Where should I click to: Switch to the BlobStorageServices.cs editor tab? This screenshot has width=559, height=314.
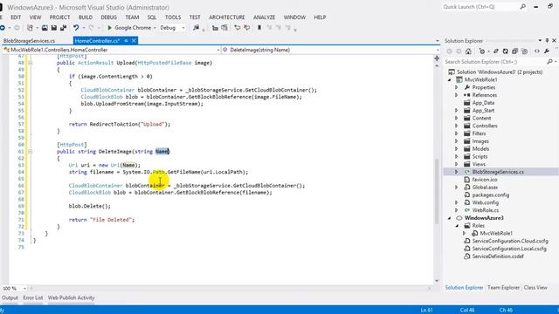[x=29, y=41]
